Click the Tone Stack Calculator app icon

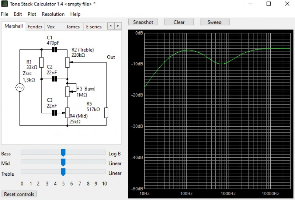point(4,4)
